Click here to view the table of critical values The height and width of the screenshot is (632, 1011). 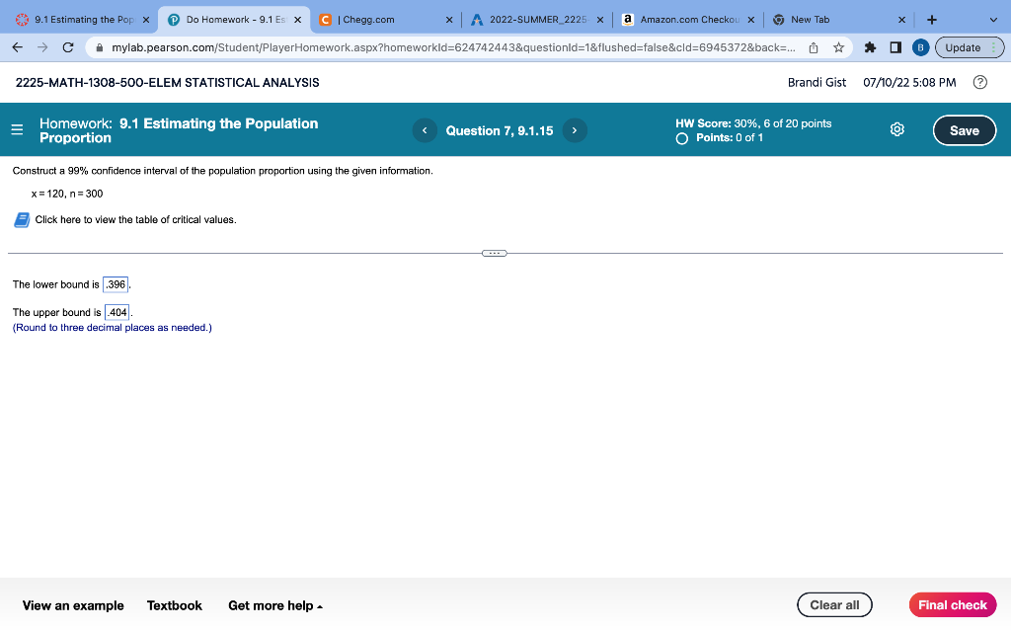click(x=135, y=220)
